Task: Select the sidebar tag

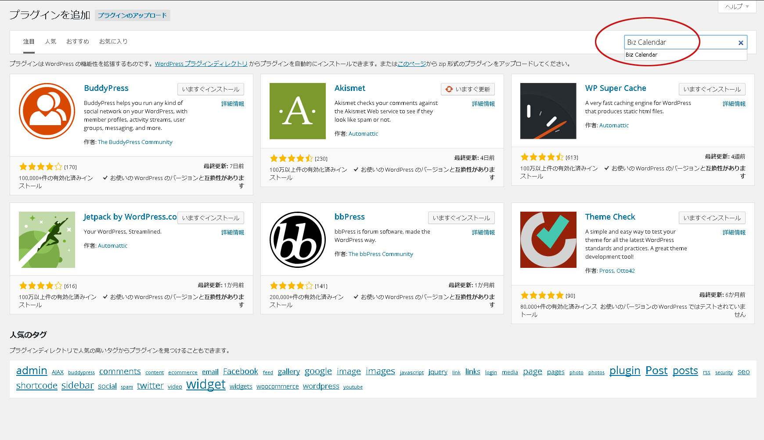Action: (78, 386)
